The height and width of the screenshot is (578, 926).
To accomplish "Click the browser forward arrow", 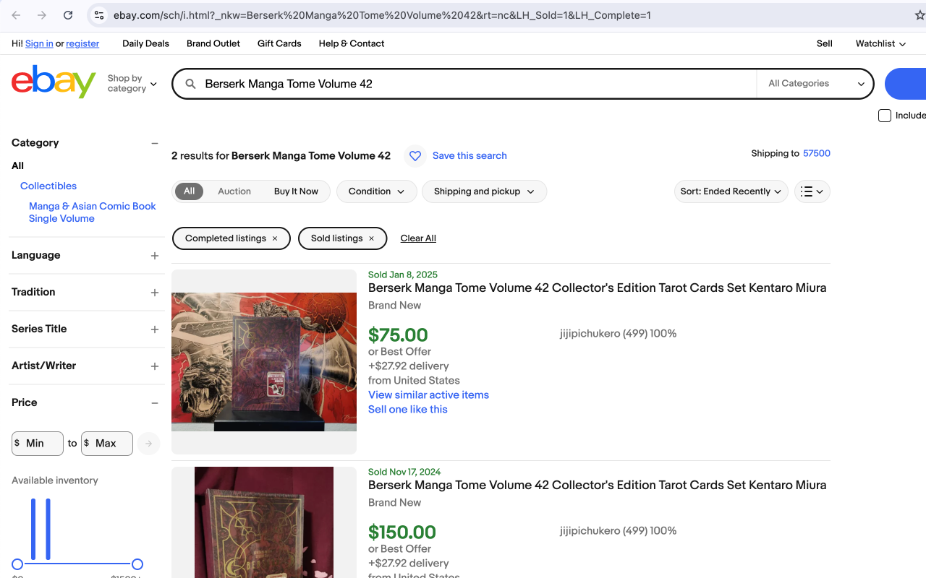I will (x=42, y=15).
